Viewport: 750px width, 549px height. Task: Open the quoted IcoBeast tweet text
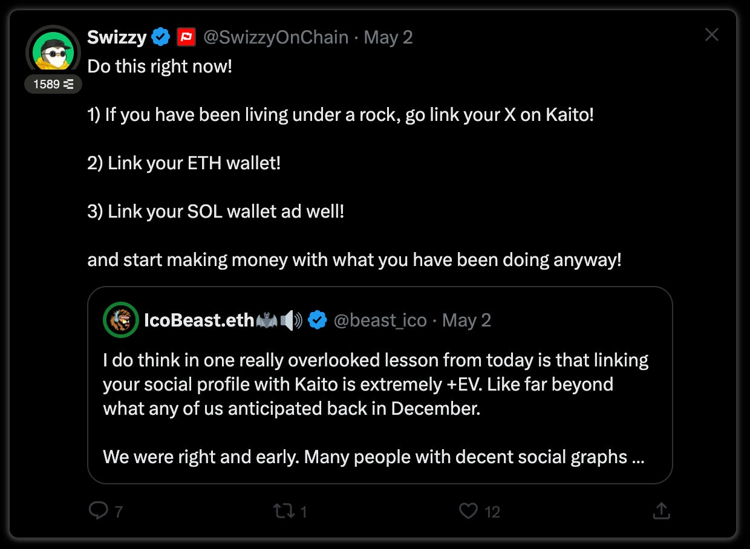(x=375, y=408)
